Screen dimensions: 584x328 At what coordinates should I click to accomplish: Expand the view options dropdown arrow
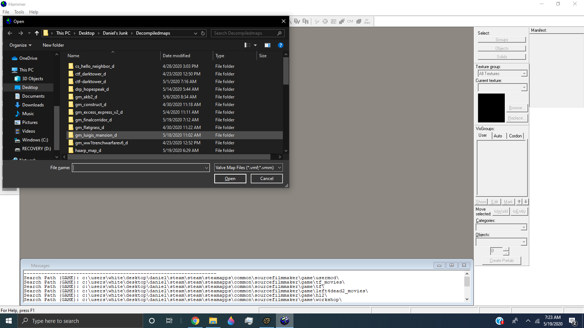255,45
